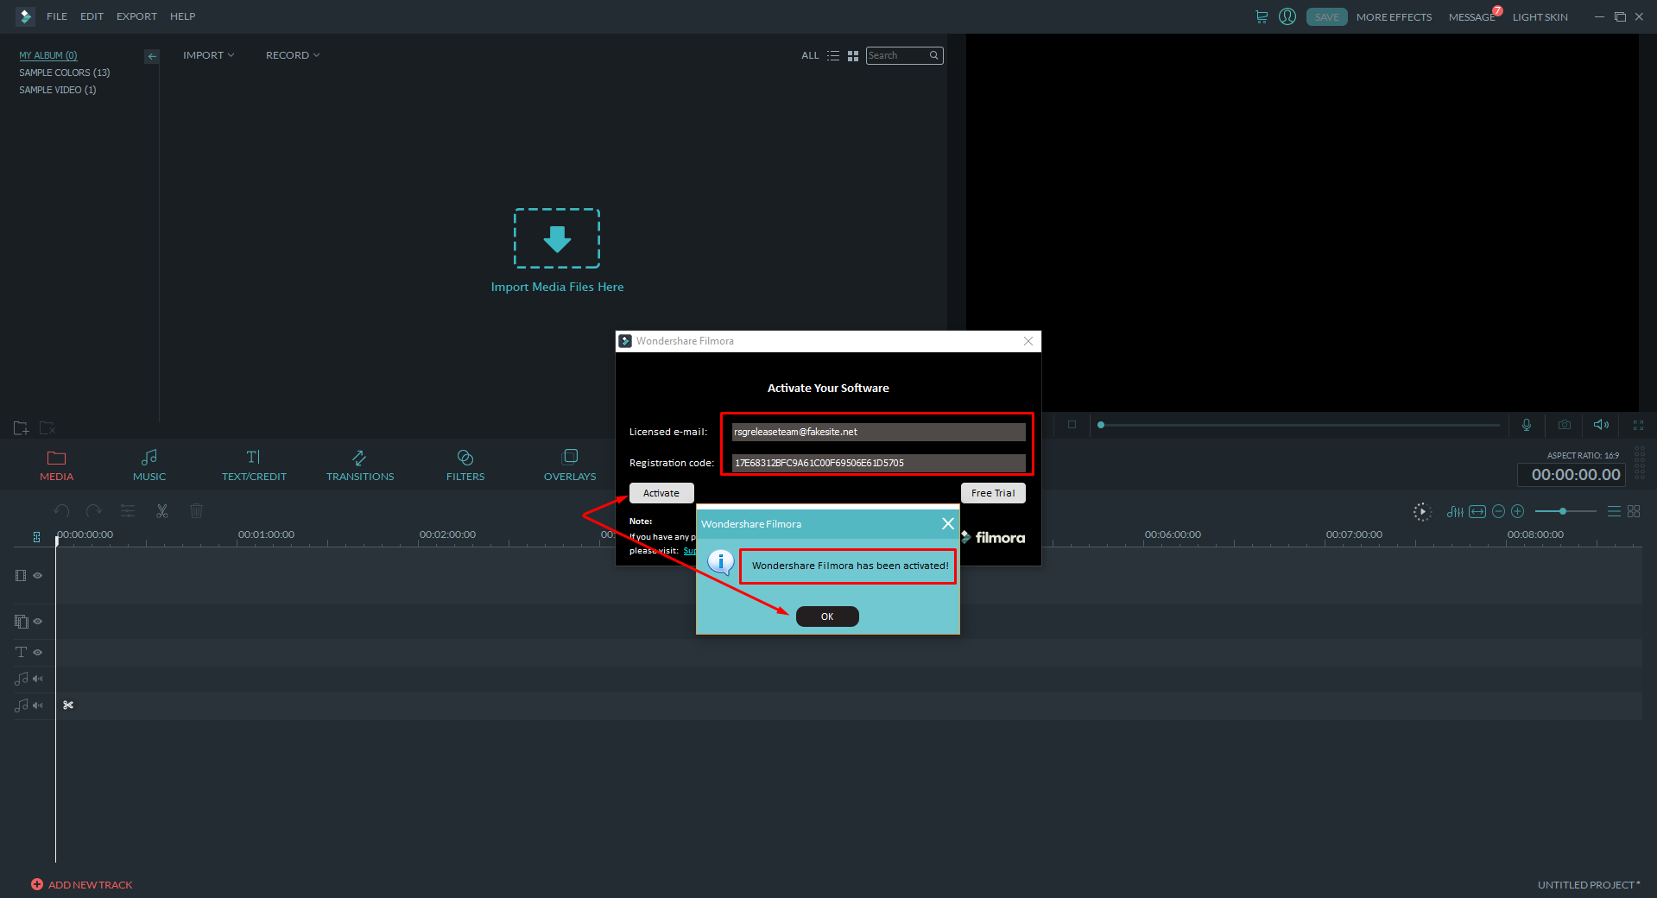Open the ALL media filter dropdown
Image resolution: width=1657 pixels, height=898 pixels.
tap(810, 55)
